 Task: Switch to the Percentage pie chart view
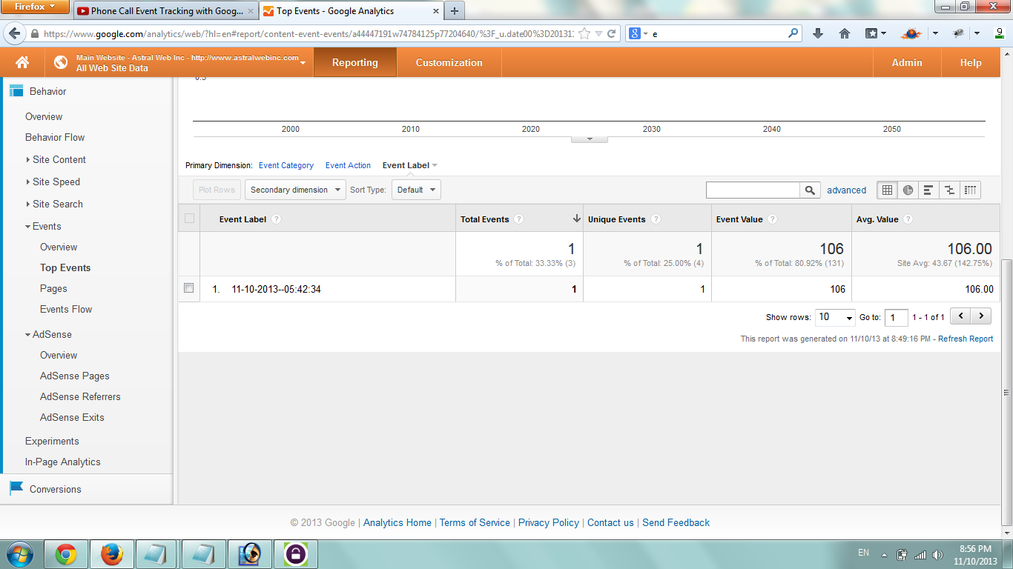(x=908, y=190)
